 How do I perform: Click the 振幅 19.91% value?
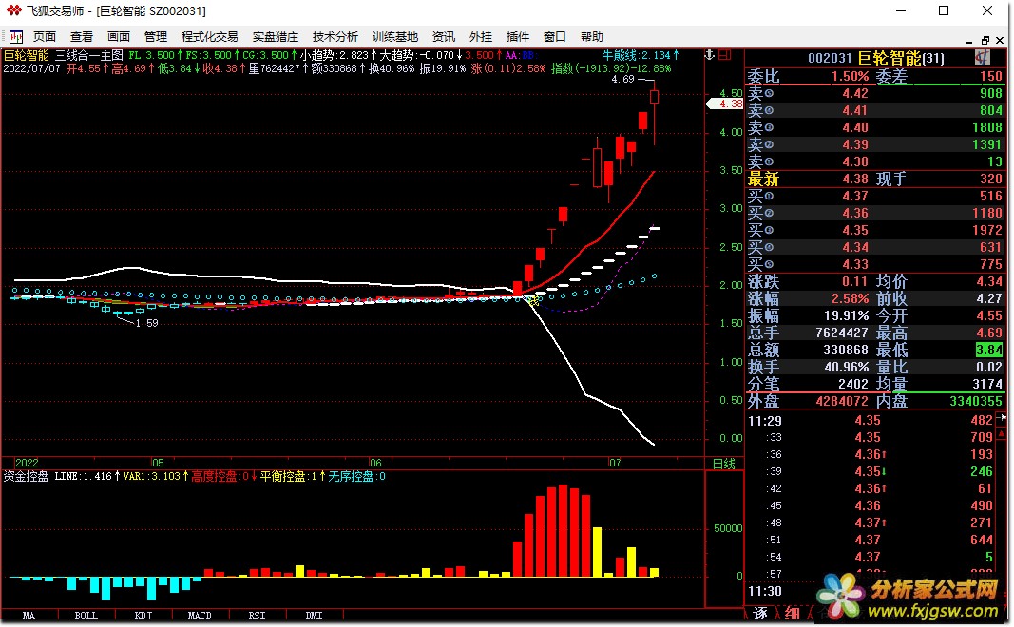click(x=846, y=315)
